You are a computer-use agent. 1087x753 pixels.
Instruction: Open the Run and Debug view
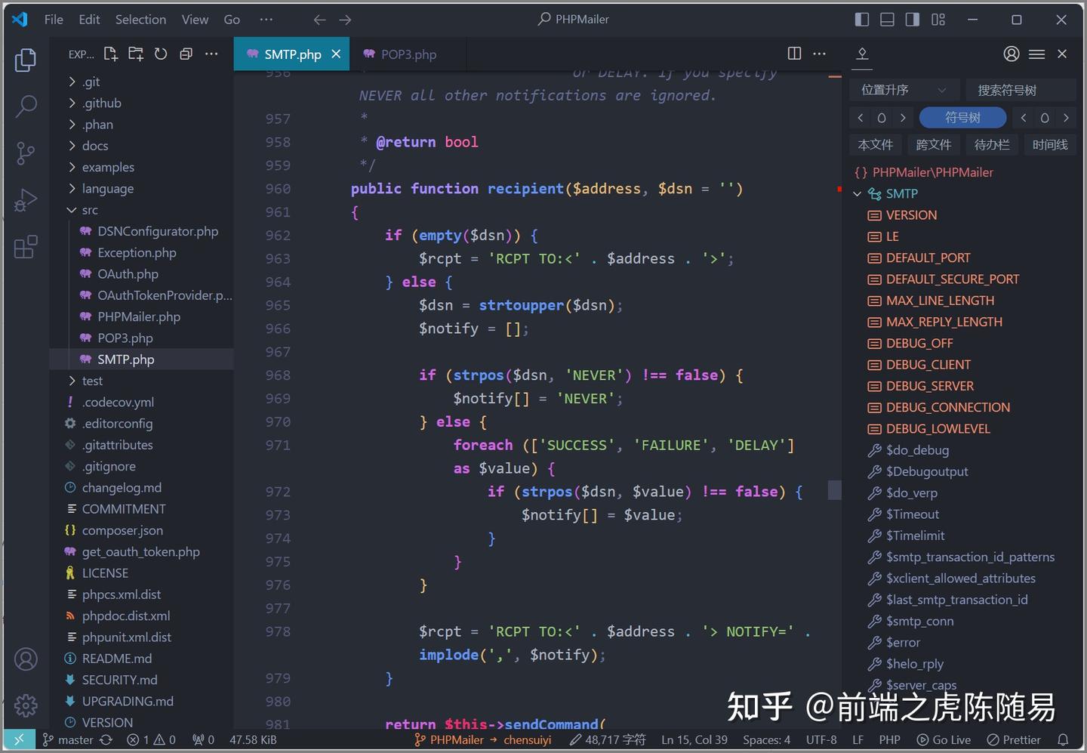[x=26, y=199]
